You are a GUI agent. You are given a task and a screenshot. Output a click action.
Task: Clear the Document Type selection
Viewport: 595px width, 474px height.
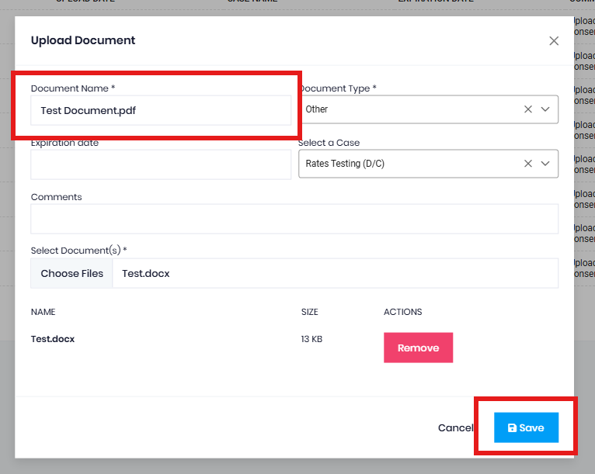pos(528,109)
